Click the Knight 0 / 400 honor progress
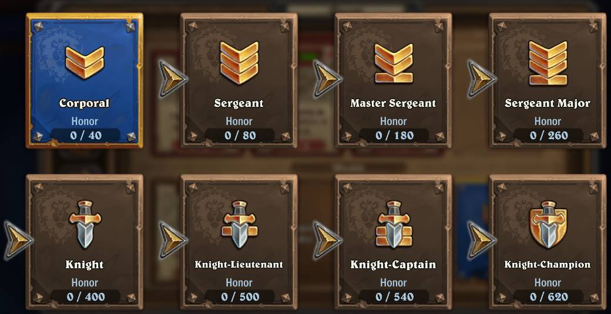 85,297
